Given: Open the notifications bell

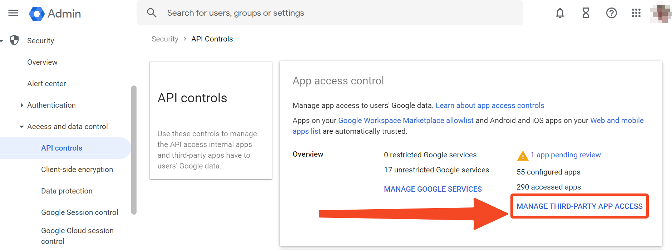Looking at the screenshot, I should 560,13.
